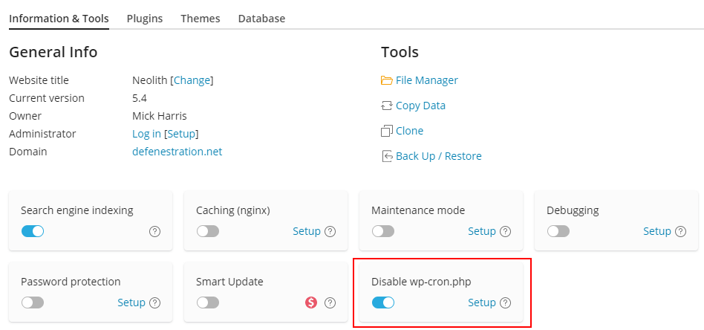Open the File Manager folder icon
This screenshot has height=330, width=704.
click(387, 80)
